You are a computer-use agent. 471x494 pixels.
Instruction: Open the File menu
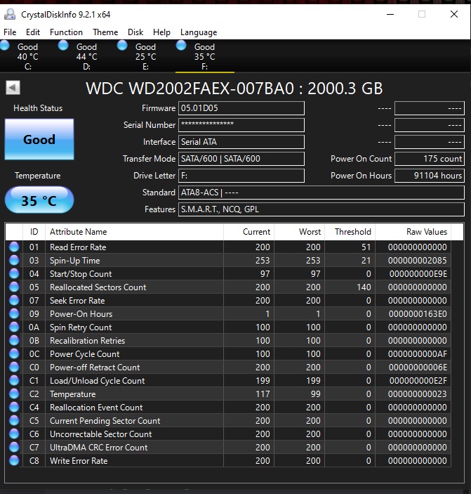(10, 32)
